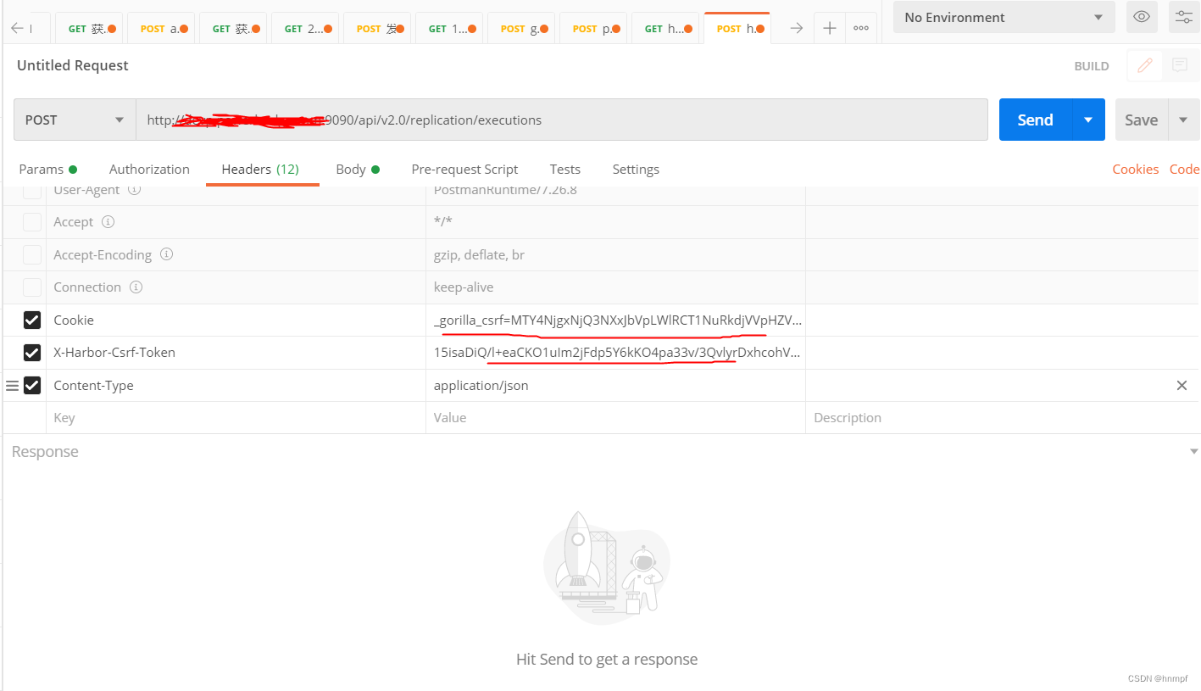The image size is (1201, 691).
Task: Uncheck the Content-Type header checkbox
Action: click(x=31, y=385)
